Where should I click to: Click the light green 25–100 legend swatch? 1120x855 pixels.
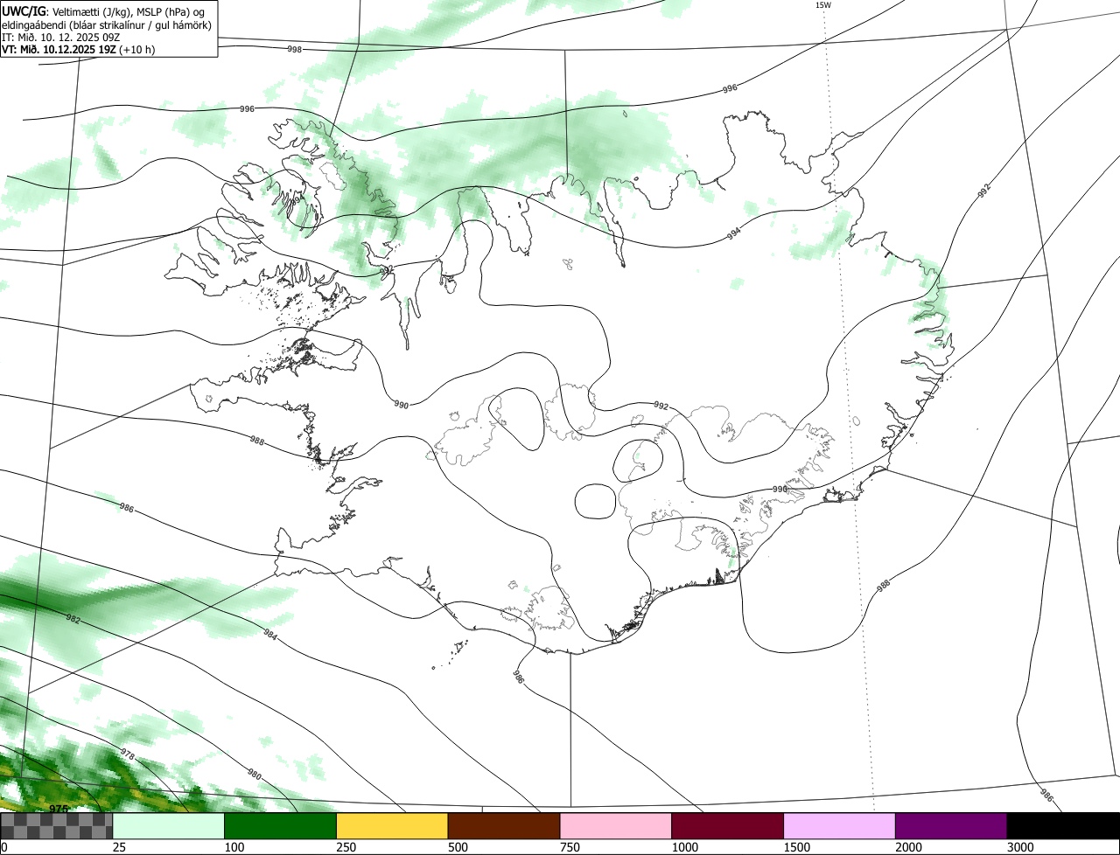click(x=169, y=826)
